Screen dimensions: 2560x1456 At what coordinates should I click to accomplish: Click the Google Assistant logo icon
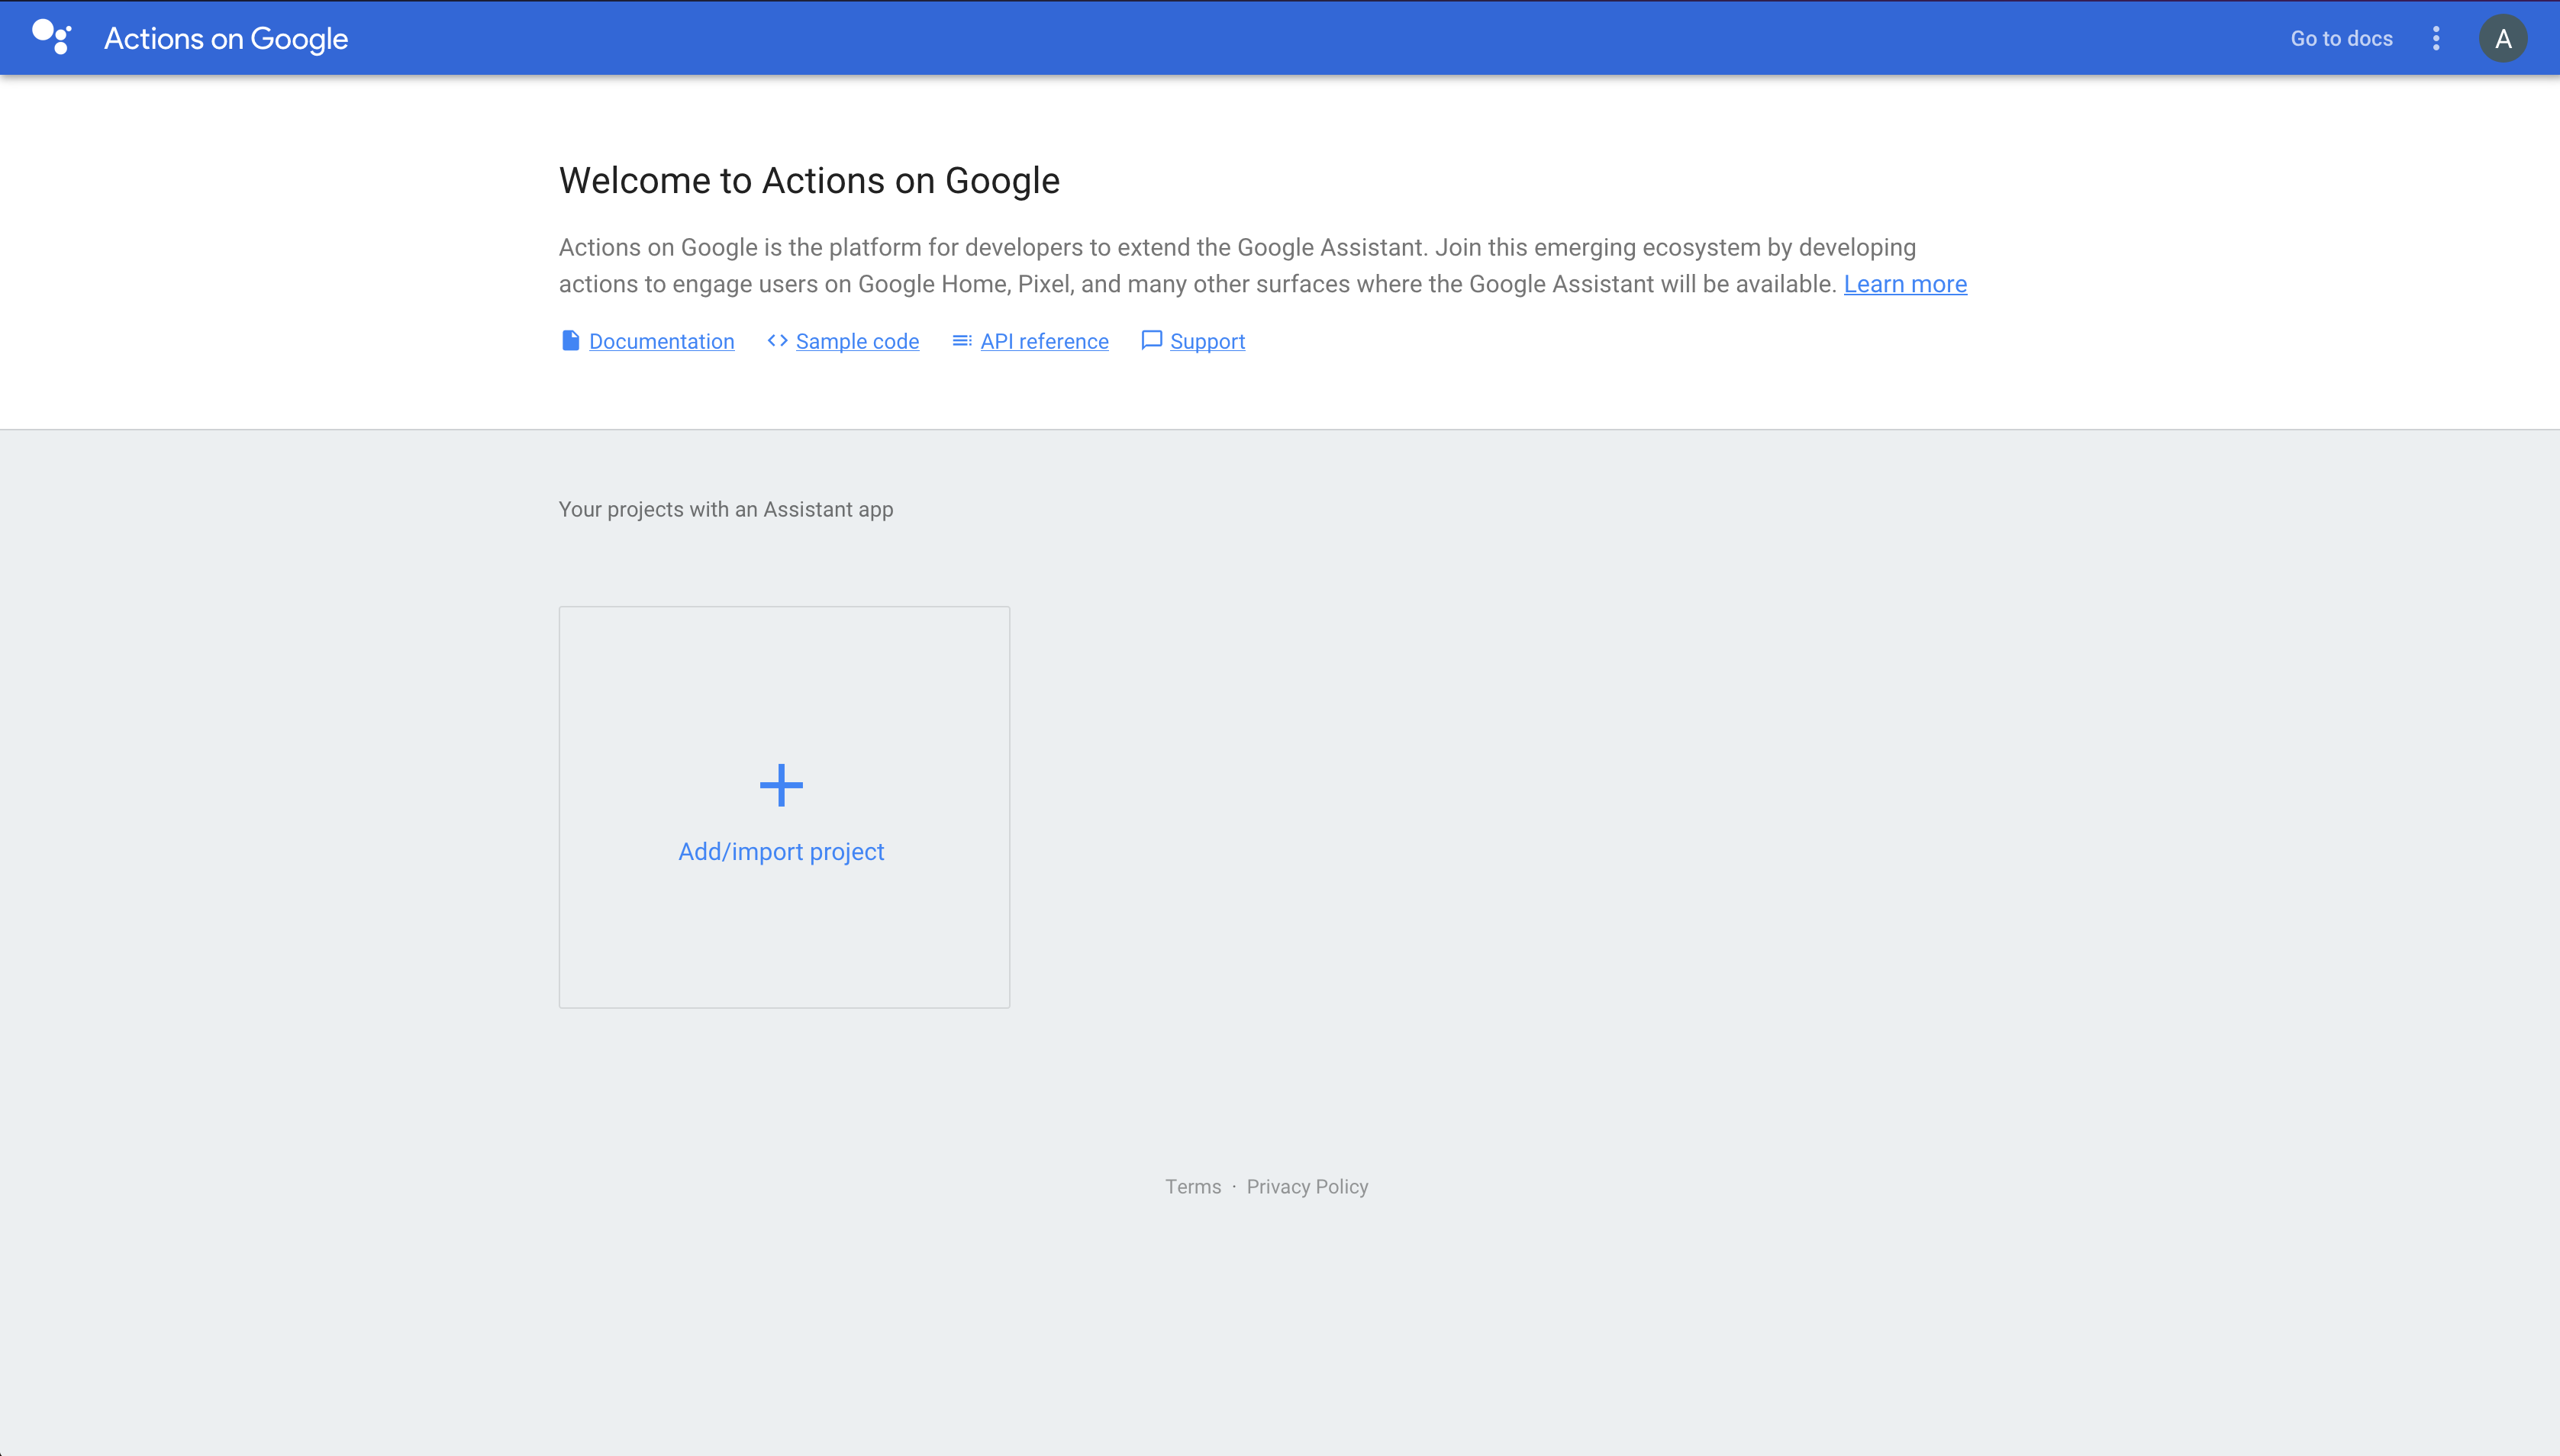pos(52,37)
